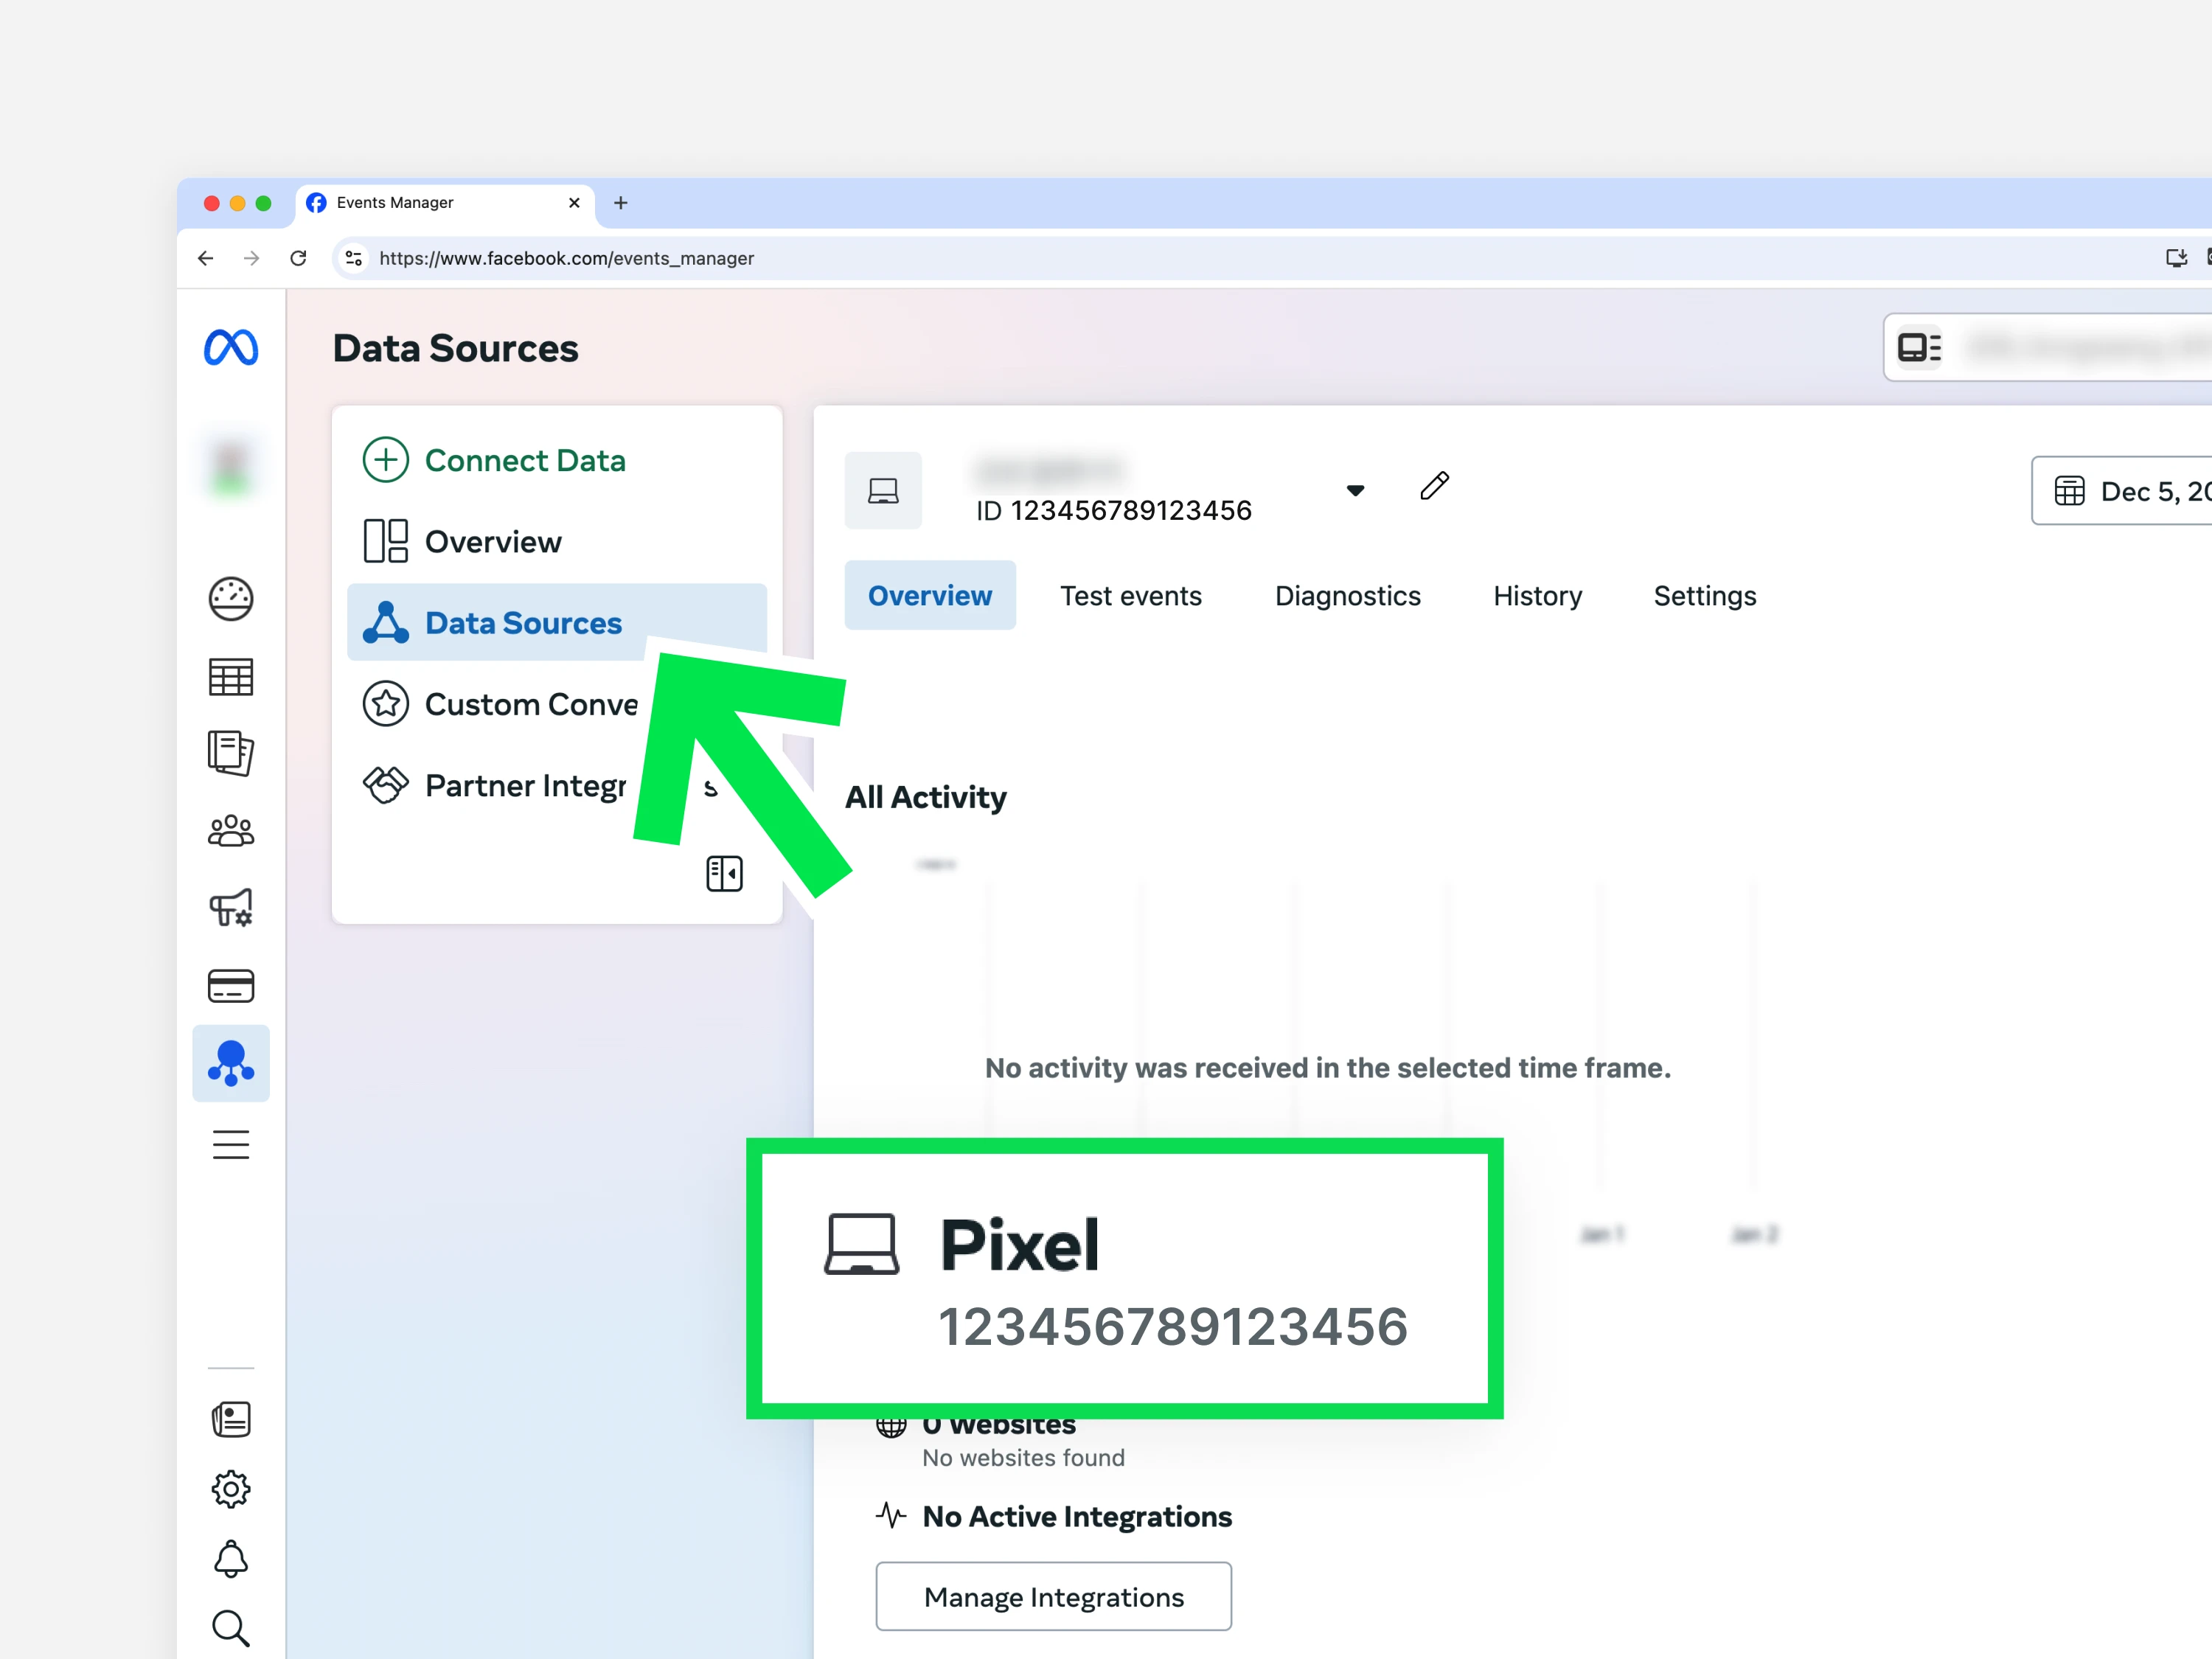Open the ads reporting documents icon
The image size is (2212, 1659).
[x=231, y=753]
